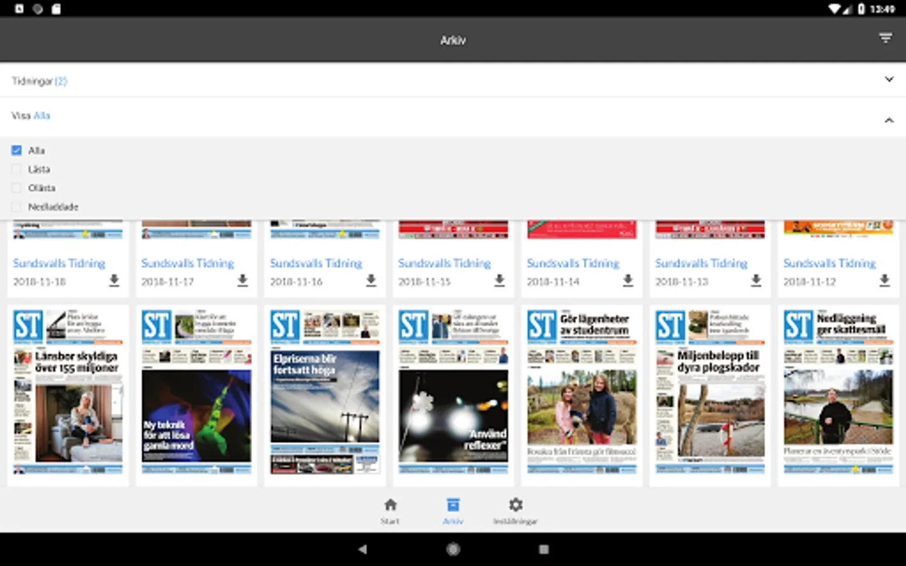Open Sundsvalls Tidning 2018-11-18 title link
The height and width of the screenshot is (566, 906).
click(59, 263)
